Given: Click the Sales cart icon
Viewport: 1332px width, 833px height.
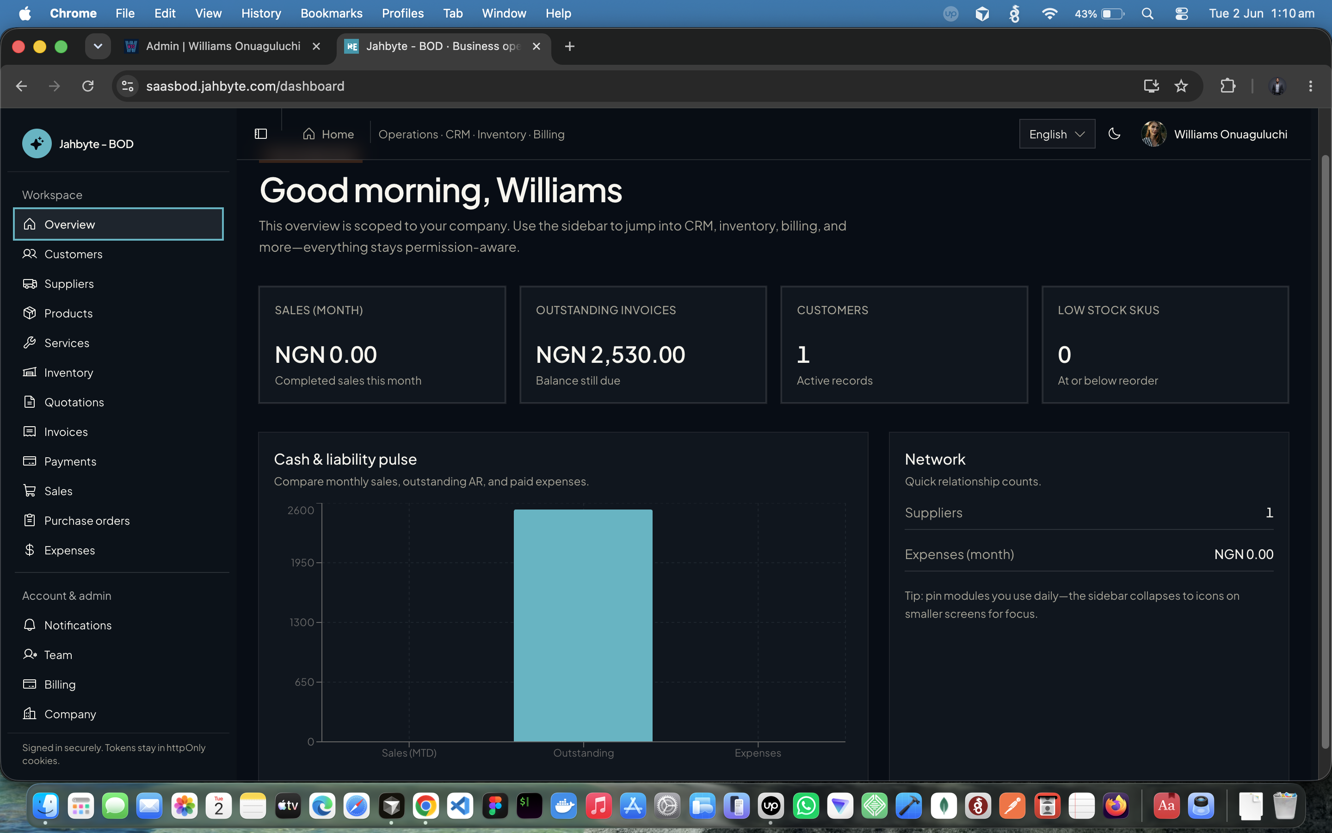Looking at the screenshot, I should pos(30,491).
